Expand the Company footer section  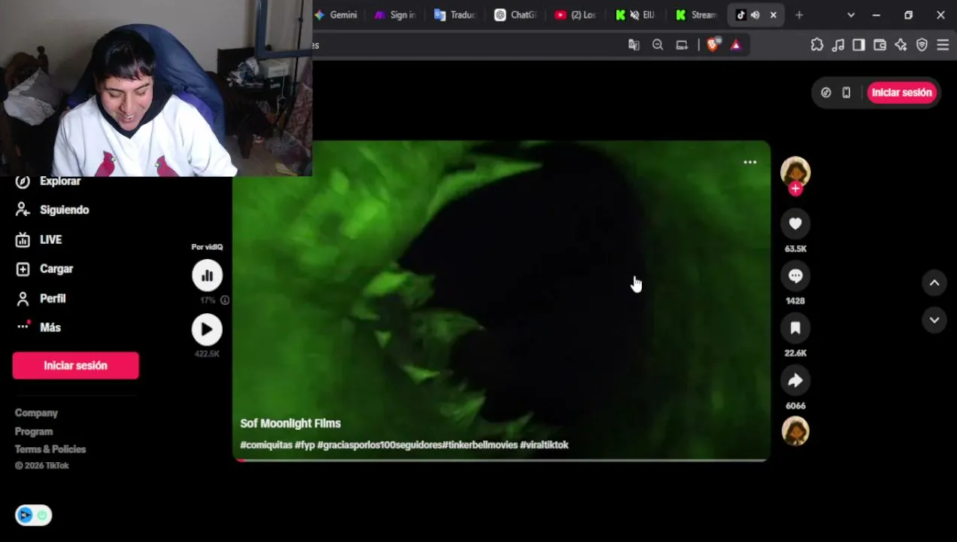(36, 413)
